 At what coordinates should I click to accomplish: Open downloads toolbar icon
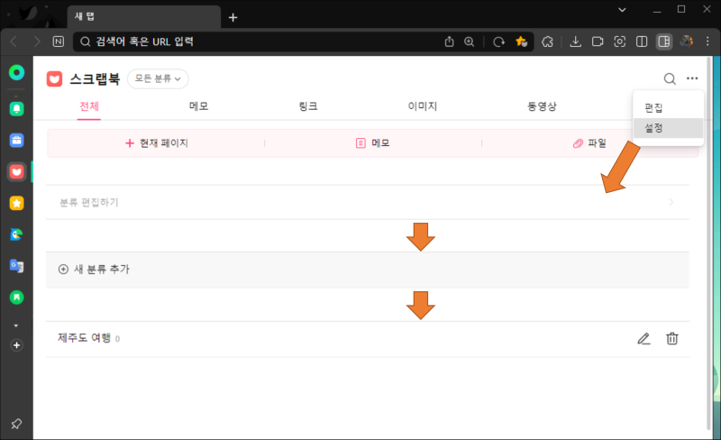coord(575,41)
